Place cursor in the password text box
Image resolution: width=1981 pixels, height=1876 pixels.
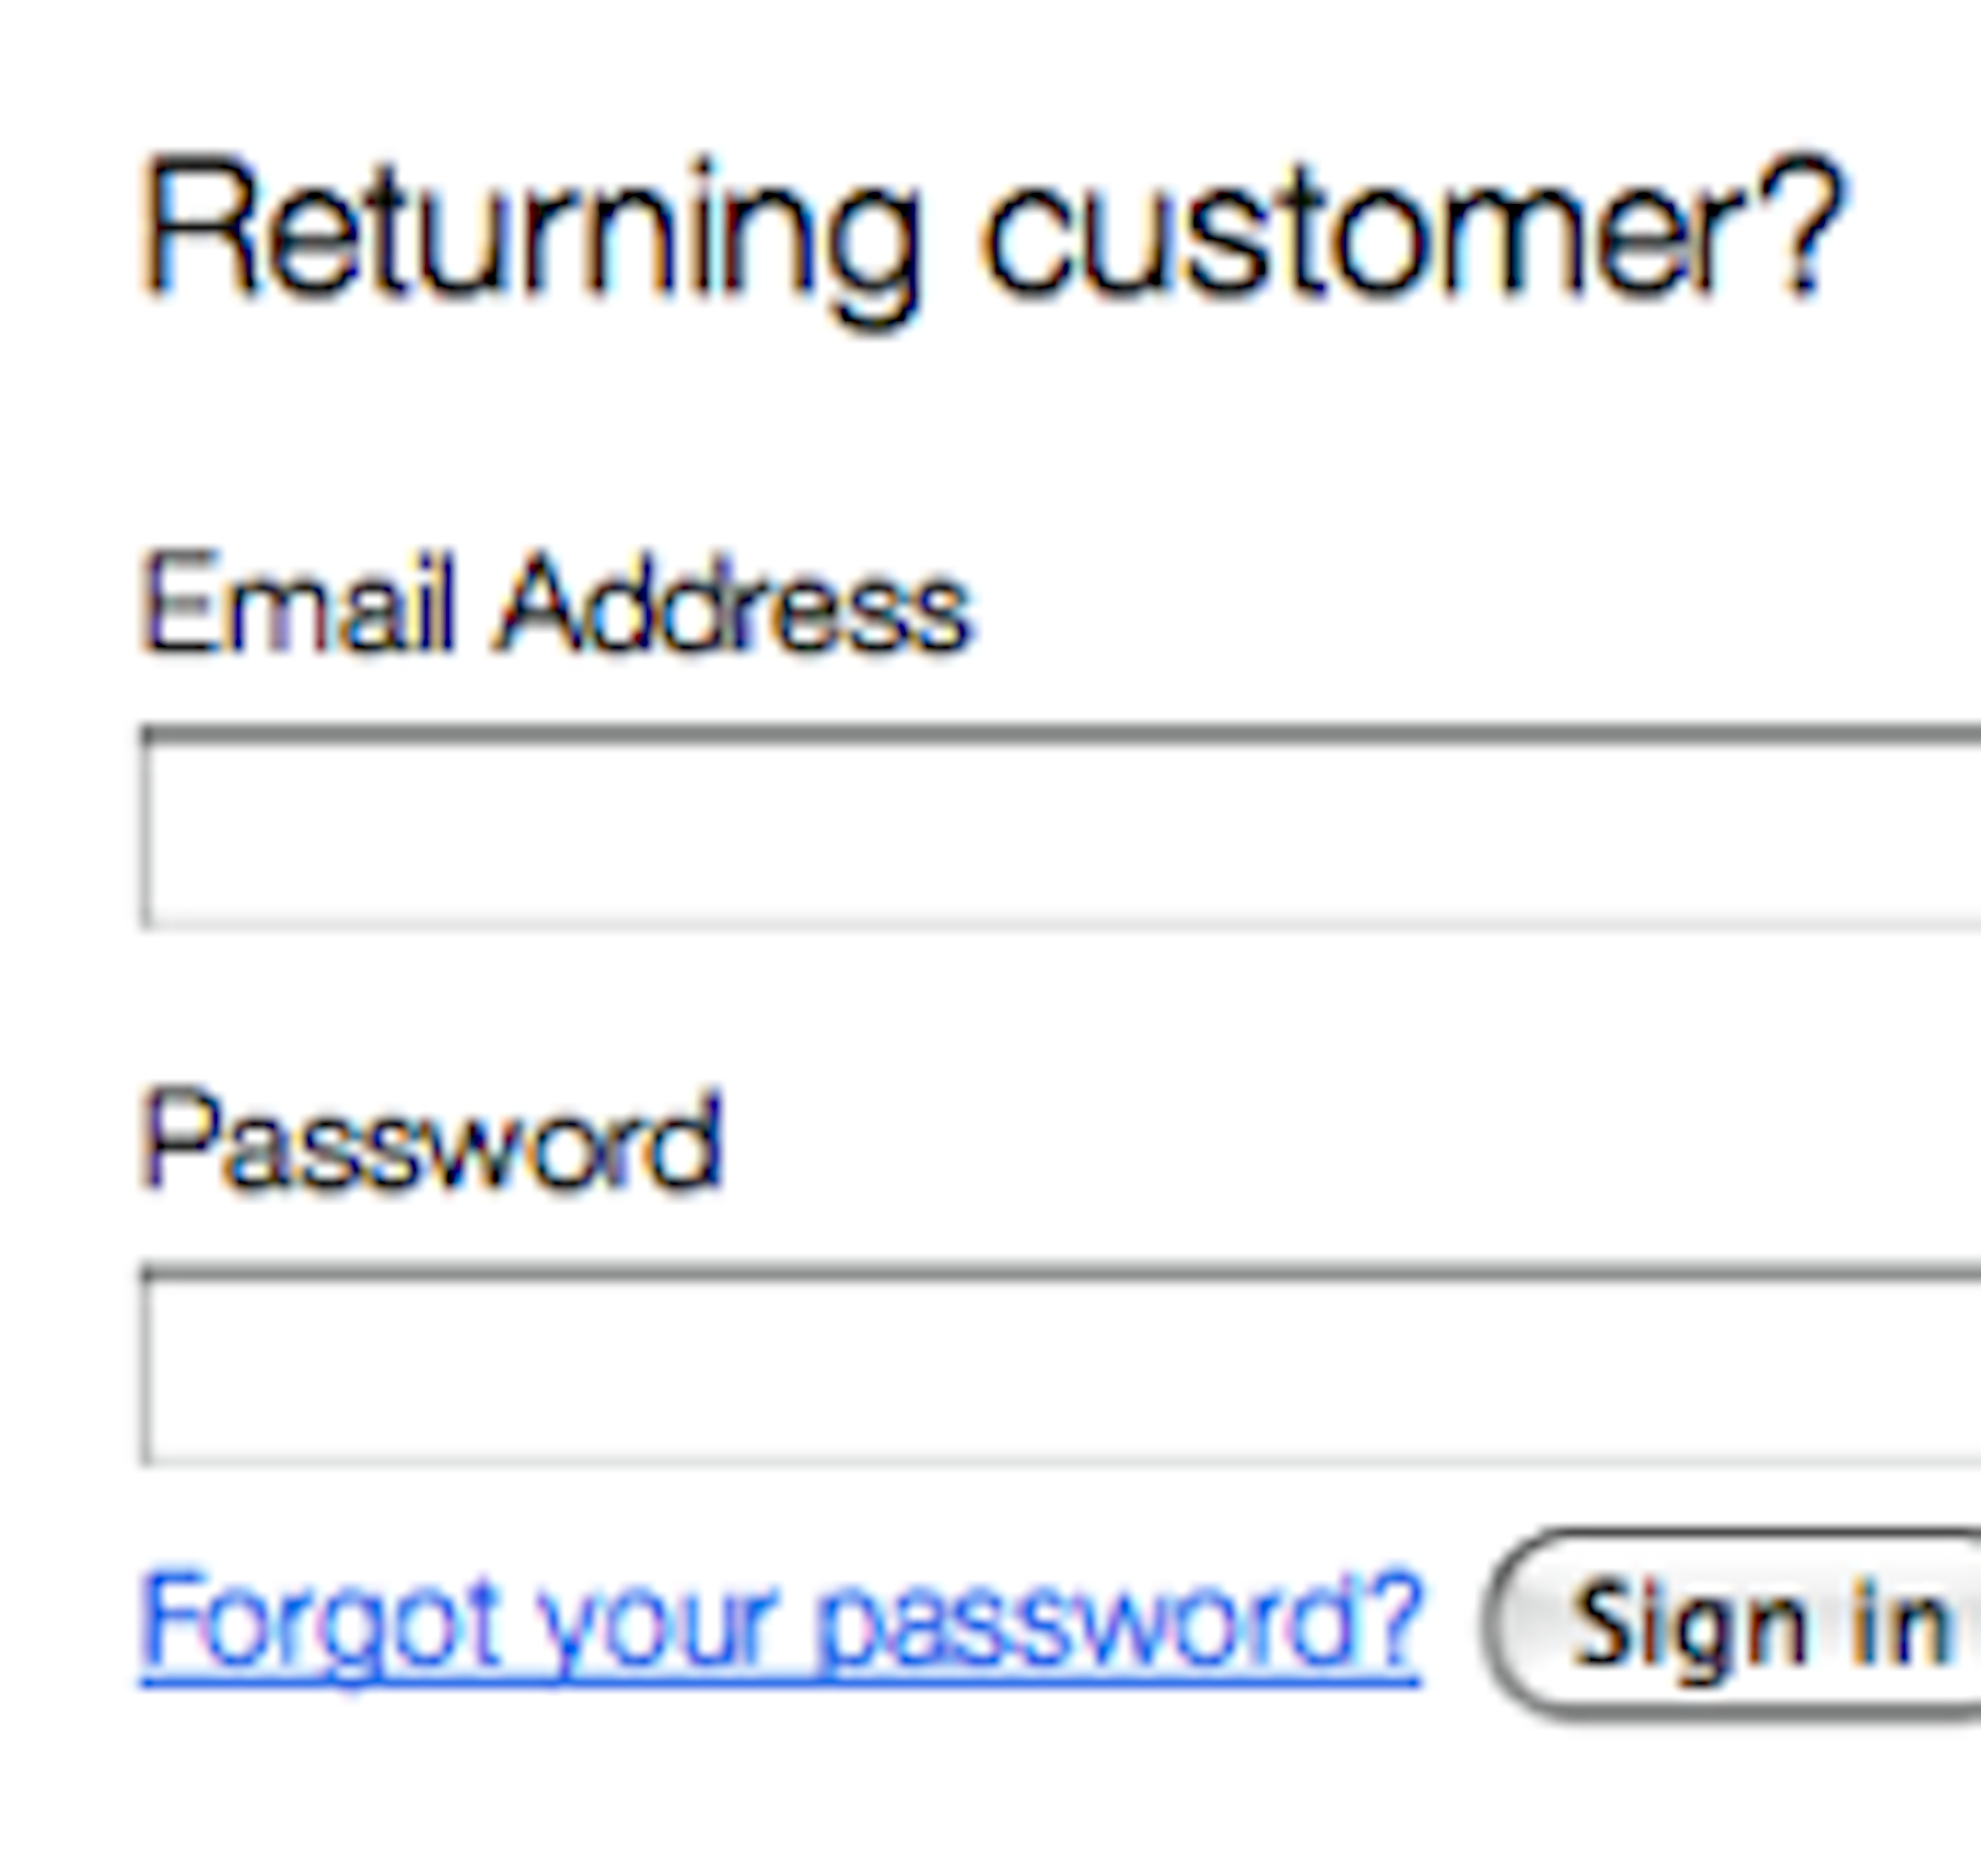[x=1060, y=1367]
